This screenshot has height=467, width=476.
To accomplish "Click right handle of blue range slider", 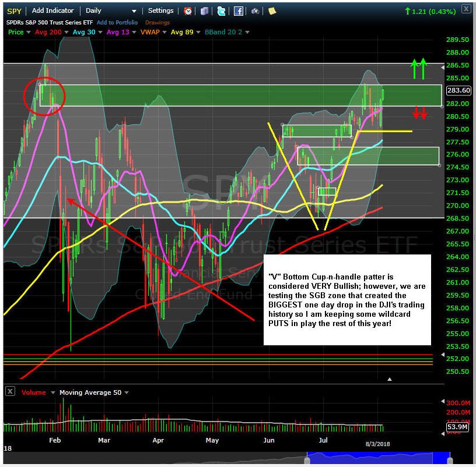I will (x=450, y=460).
